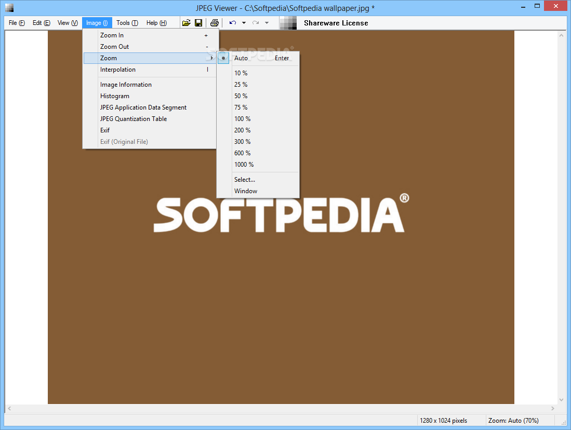Open the Help menu
571x430 pixels.
(x=156, y=23)
